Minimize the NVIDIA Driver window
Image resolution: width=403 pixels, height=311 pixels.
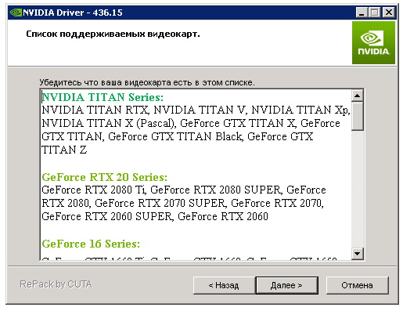click(x=362, y=13)
